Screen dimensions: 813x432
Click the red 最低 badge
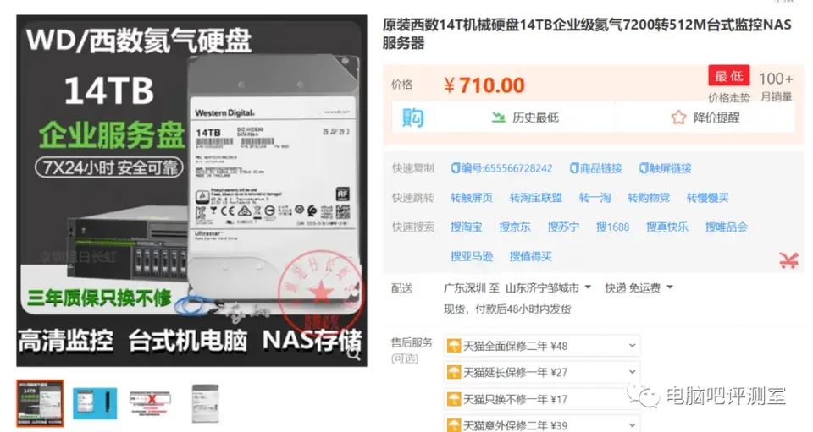pos(729,76)
